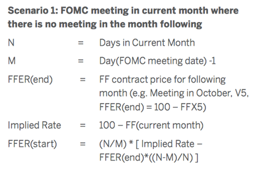
Task: Click the FFER(start) label
Action: click(32, 144)
